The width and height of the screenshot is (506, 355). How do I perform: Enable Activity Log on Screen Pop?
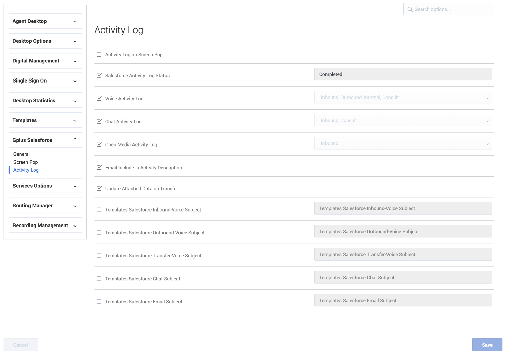pos(99,55)
